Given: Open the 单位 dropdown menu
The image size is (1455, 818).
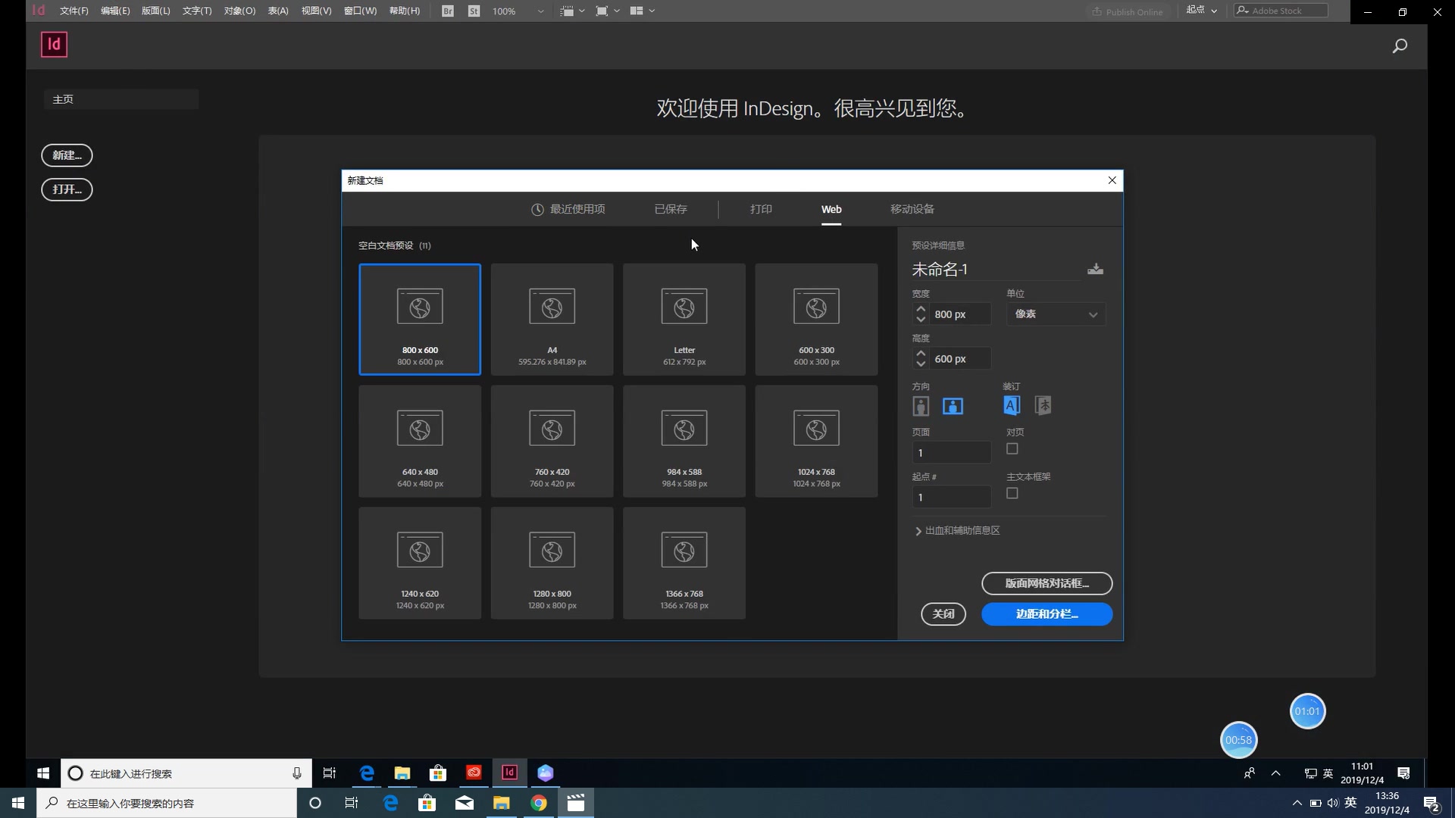Looking at the screenshot, I should (1054, 314).
